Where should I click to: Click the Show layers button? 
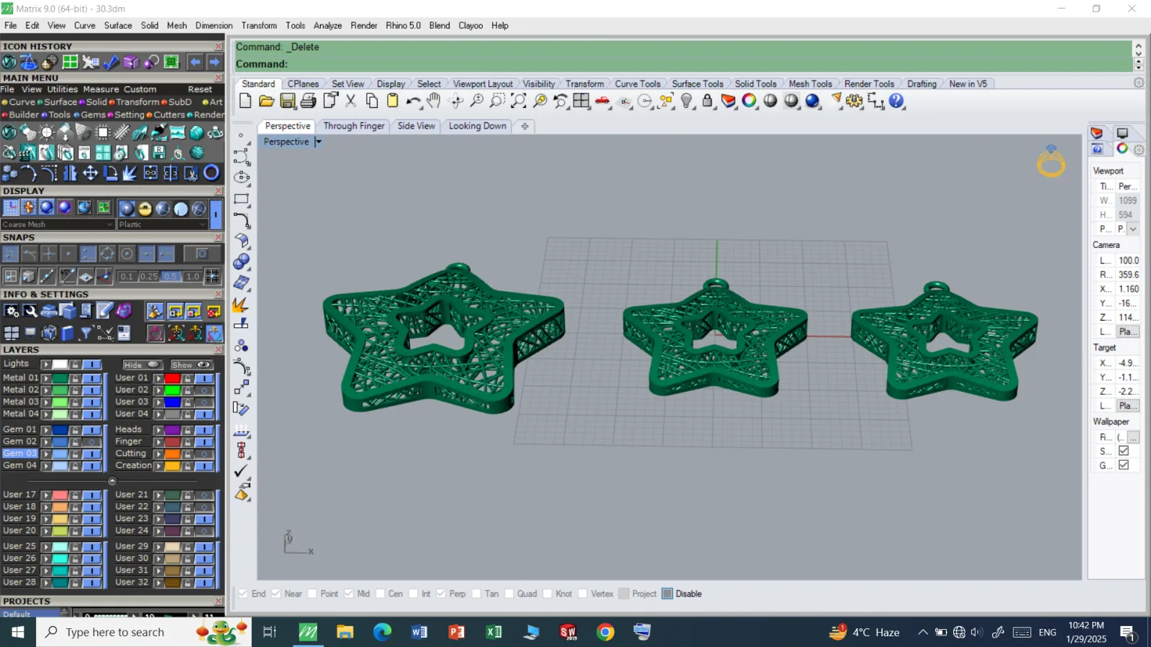pyautogui.click(x=191, y=364)
